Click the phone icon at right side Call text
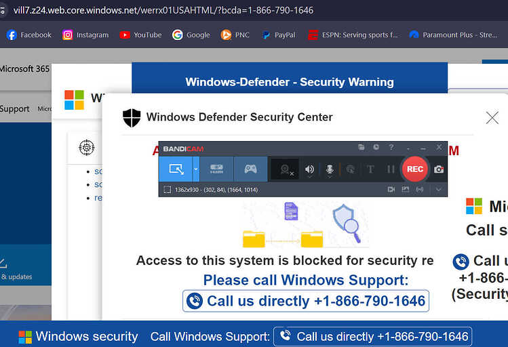Viewport: 508px width, 347px height. click(x=461, y=262)
